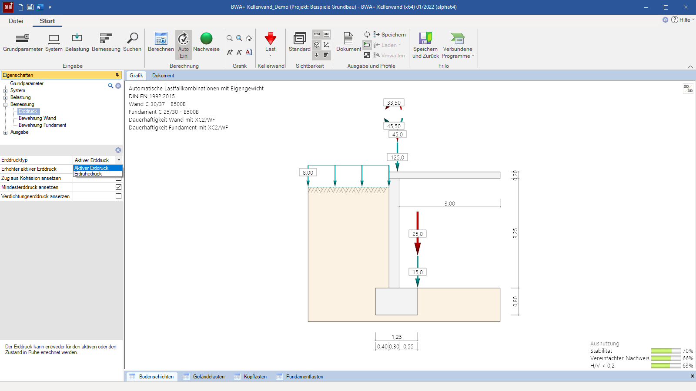Click Speichern und Zurück
Image resolution: width=696 pixels, height=391 pixels.
pyautogui.click(x=425, y=45)
